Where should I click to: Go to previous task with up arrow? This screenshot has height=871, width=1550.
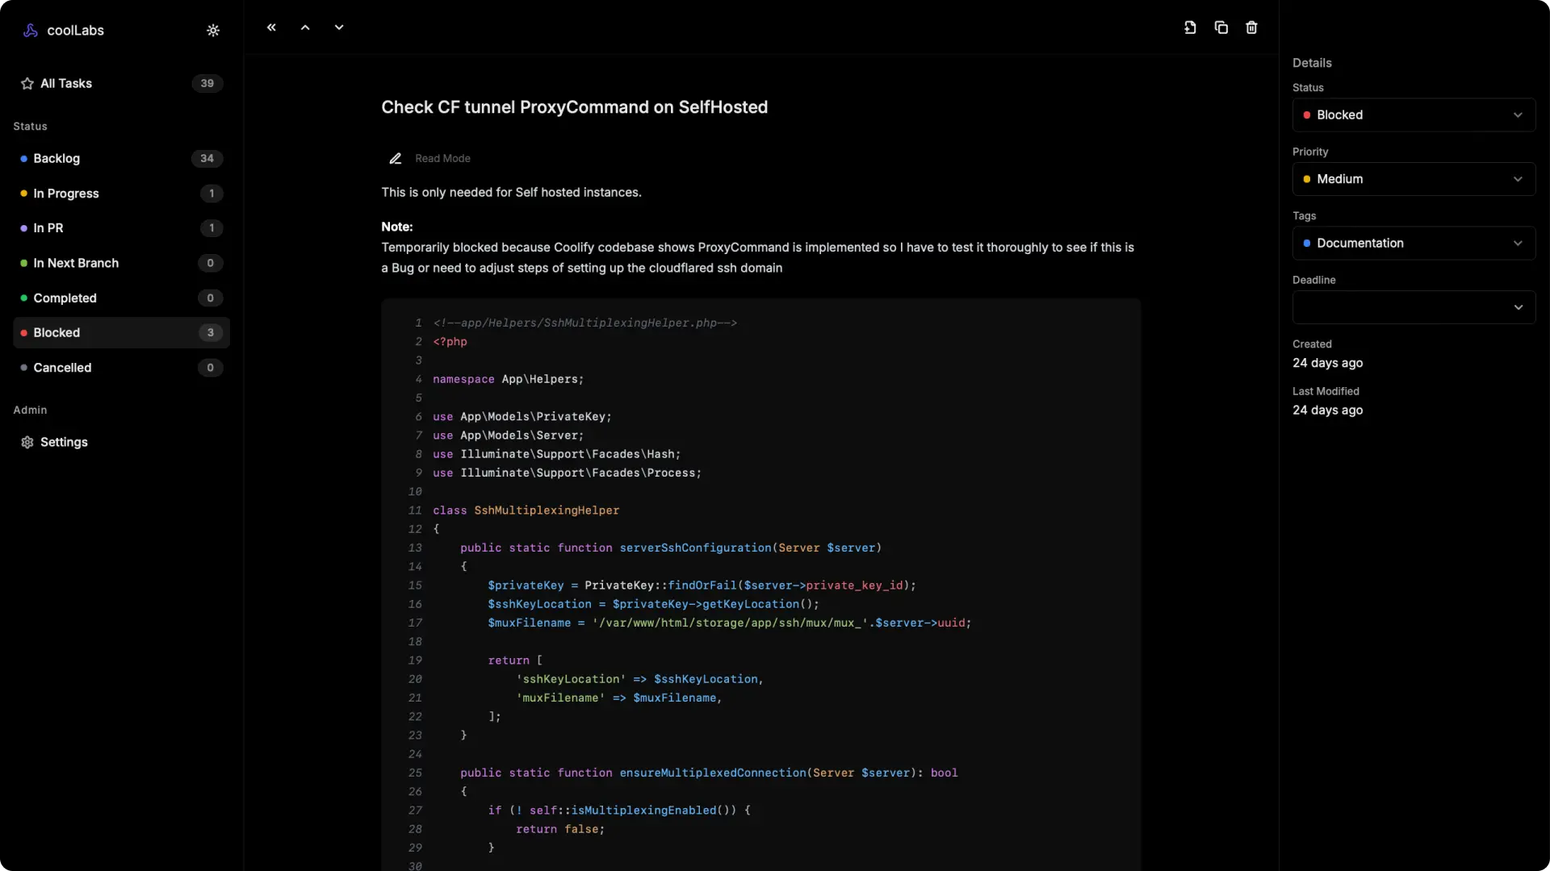pyautogui.click(x=305, y=27)
